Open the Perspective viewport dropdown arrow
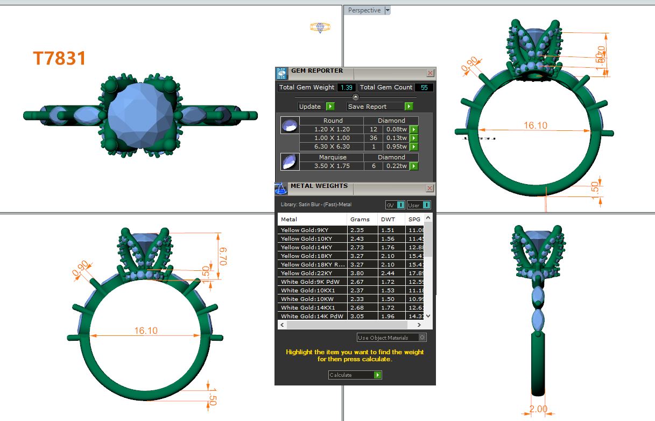655x421 pixels. 388,10
